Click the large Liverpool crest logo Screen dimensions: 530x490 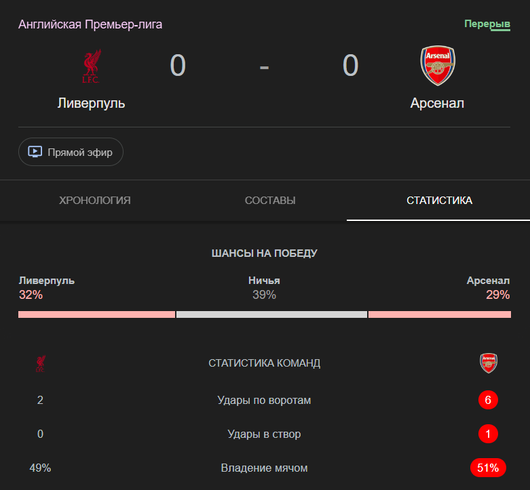(91, 66)
